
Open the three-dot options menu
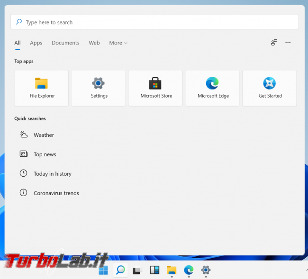(288, 43)
